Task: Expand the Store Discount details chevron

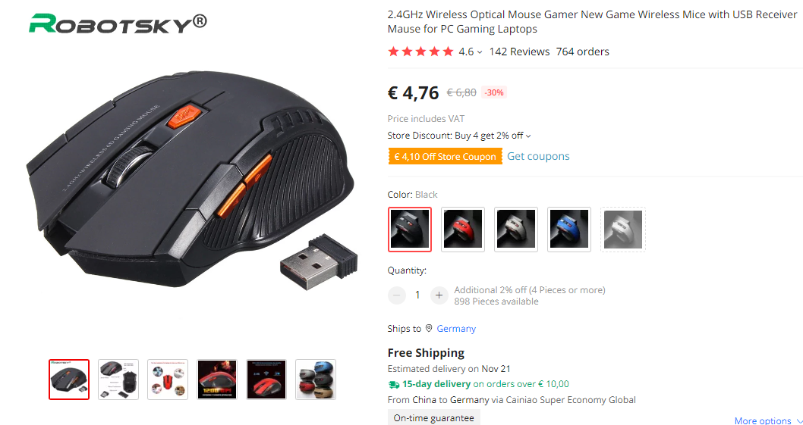Action: [x=528, y=136]
